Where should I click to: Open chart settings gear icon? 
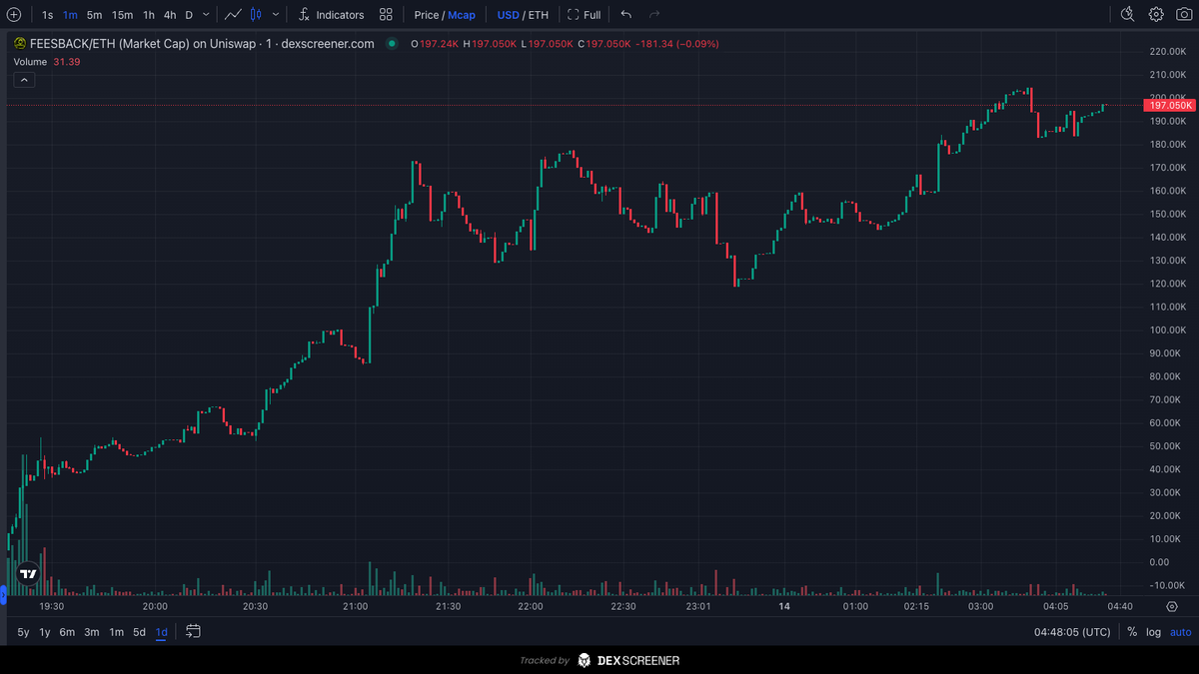[1156, 14]
